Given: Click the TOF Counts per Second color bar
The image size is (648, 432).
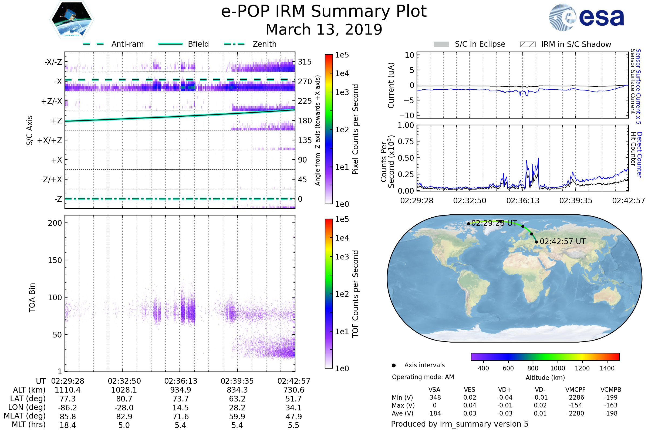Looking at the screenshot, I should 329,294.
